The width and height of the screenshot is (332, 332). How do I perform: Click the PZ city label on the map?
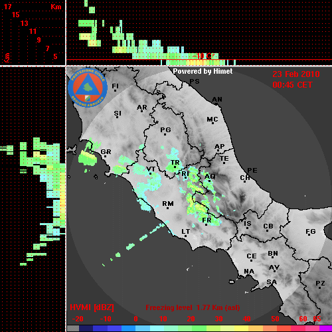pyautogui.click(x=320, y=283)
